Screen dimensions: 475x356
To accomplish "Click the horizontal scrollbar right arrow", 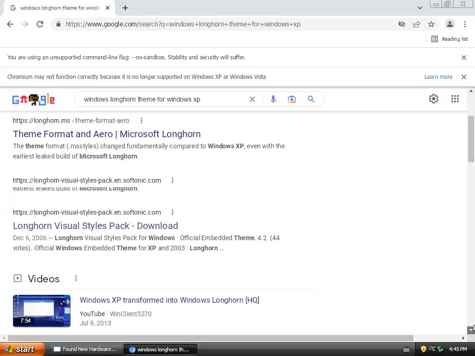I will point(463,338).
